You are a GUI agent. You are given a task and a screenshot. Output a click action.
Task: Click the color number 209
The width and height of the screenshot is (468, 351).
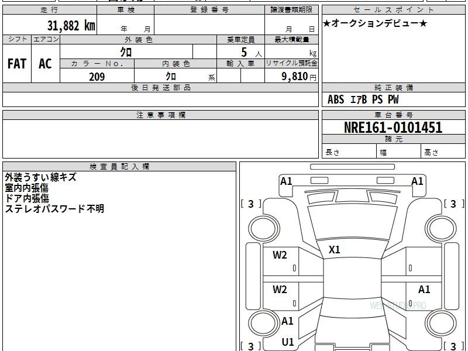(97, 77)
